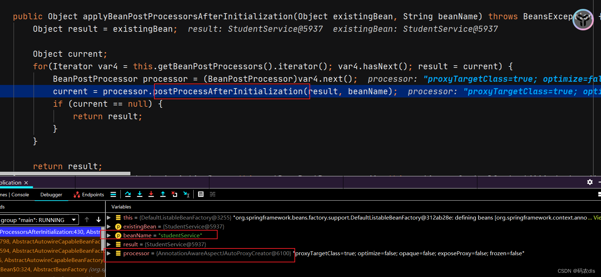Click the Trace Current Stream Chain icon
The image size is (601, 277).
213,194
